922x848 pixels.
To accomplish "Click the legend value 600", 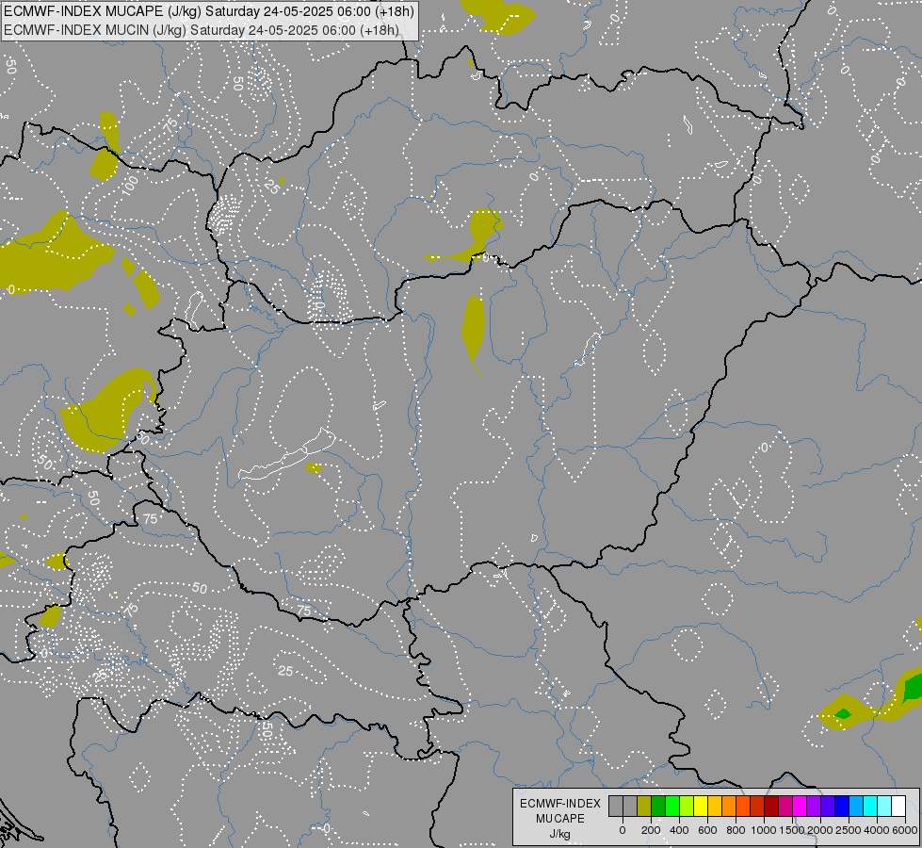I will tap(707, 830).
